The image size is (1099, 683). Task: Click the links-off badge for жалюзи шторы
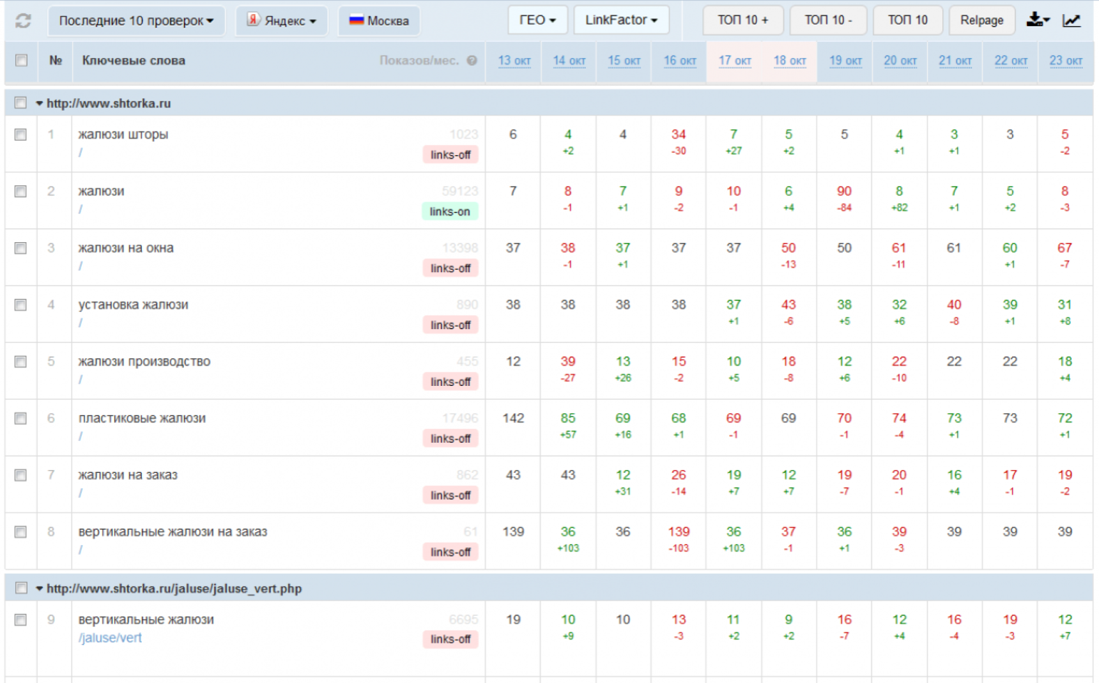(450, 155)
